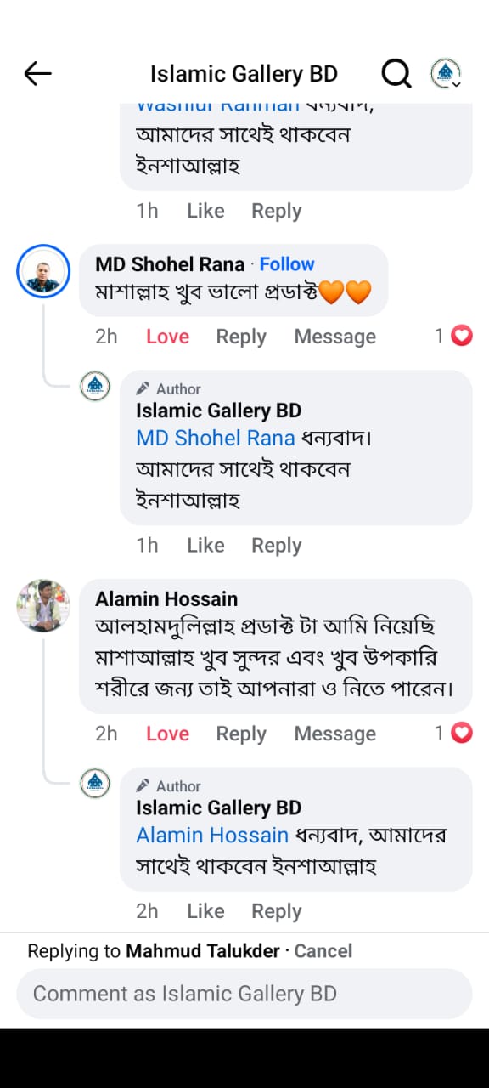Screen dimensions: 489x1088
Task: Tap MD Shohel Rana's profile picture
Action: coord(43,271)
